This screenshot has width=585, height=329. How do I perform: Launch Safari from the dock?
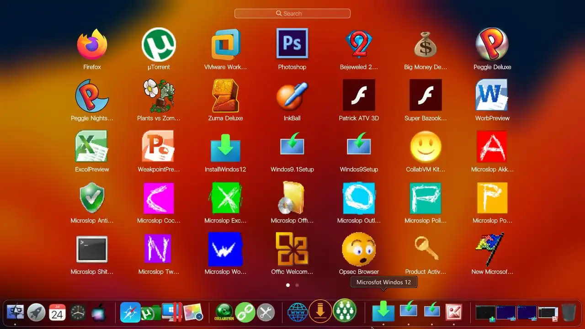pos(130,313)
